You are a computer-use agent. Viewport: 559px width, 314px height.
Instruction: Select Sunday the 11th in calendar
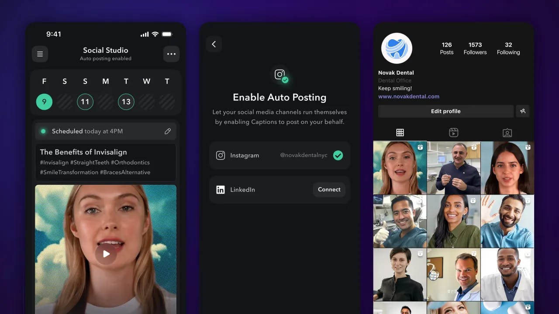(85, 102)
